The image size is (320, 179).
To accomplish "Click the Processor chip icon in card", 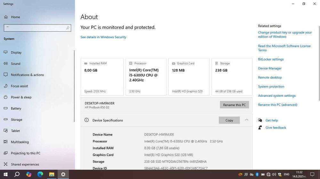I will (131, 63).
